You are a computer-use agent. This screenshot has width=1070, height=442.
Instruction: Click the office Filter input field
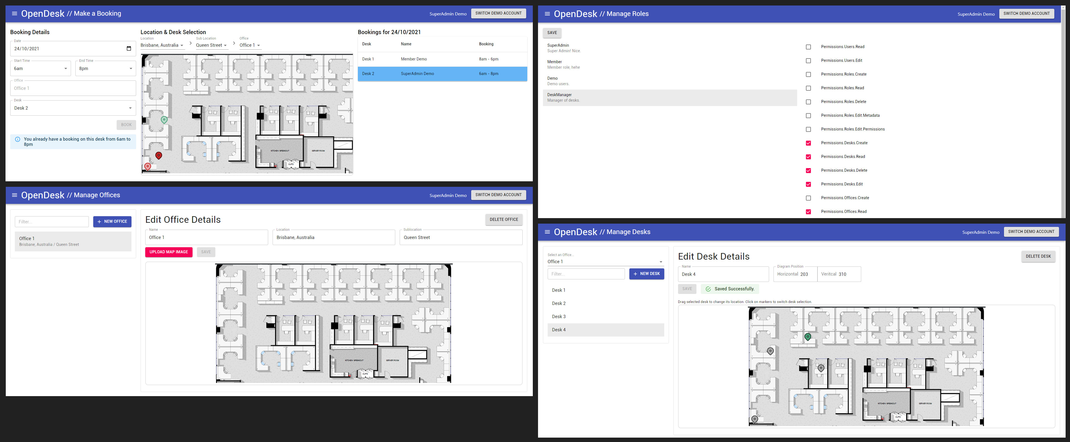52,222
